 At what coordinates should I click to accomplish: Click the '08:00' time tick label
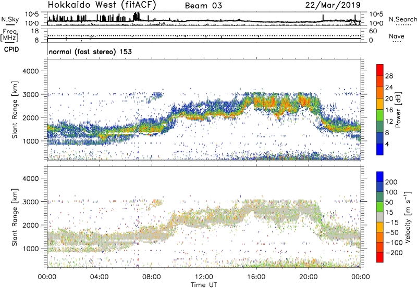(x=152, y=277)
